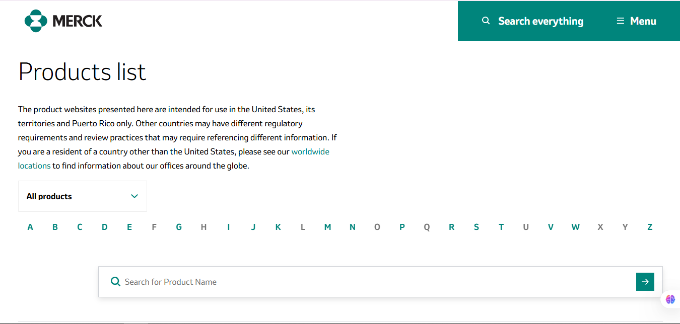Viewport: 680px width, 324px height.
Task: Select the greyed letter U
Action: tap(526, 227)
